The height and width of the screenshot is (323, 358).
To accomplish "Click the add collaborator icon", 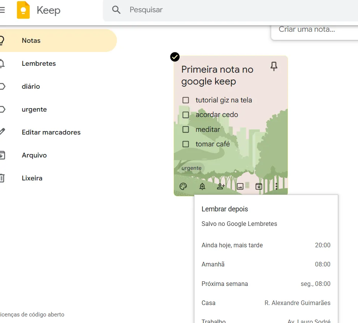I will pos(221,187).
